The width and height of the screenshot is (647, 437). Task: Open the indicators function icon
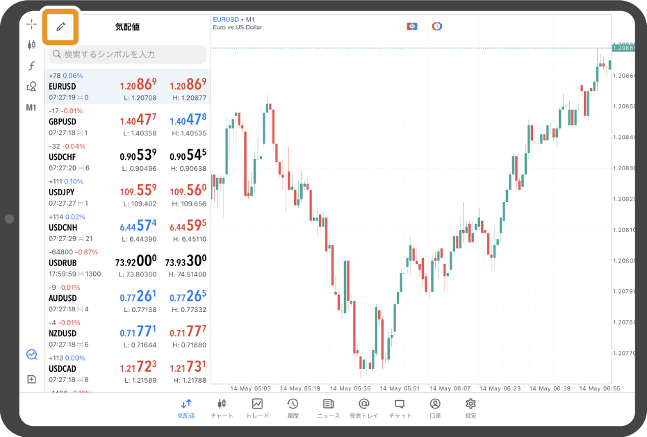coord(31,65)
